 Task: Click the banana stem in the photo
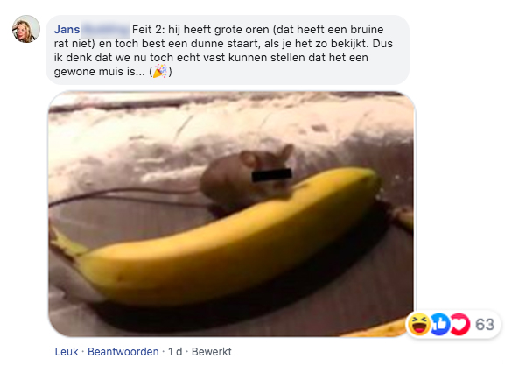click(x=64, y=243)
